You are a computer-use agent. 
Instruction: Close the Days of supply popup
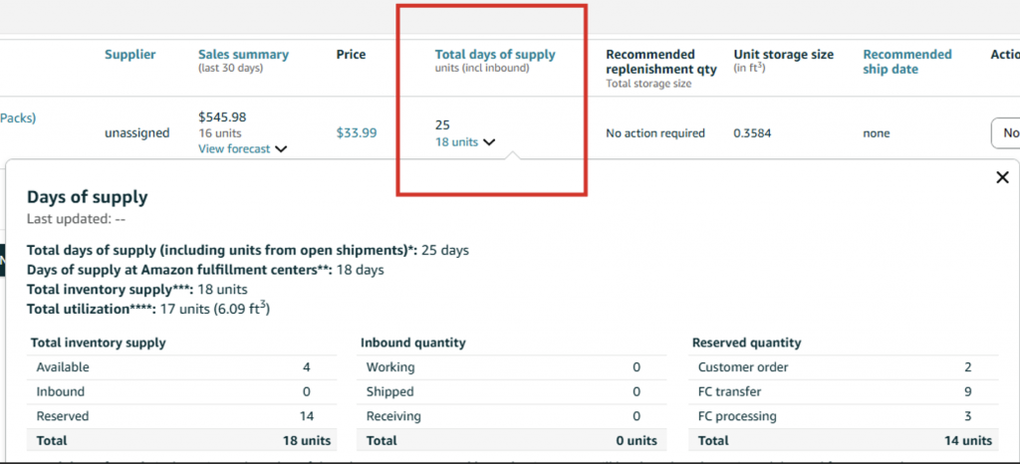point(1002,177)
